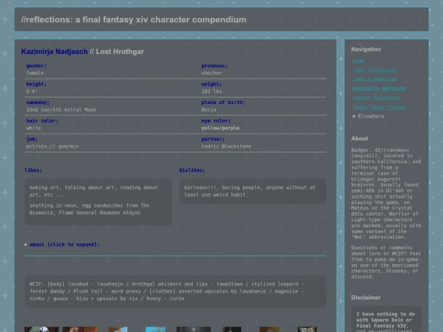Select the 'female' gender value

pos(35,73)
